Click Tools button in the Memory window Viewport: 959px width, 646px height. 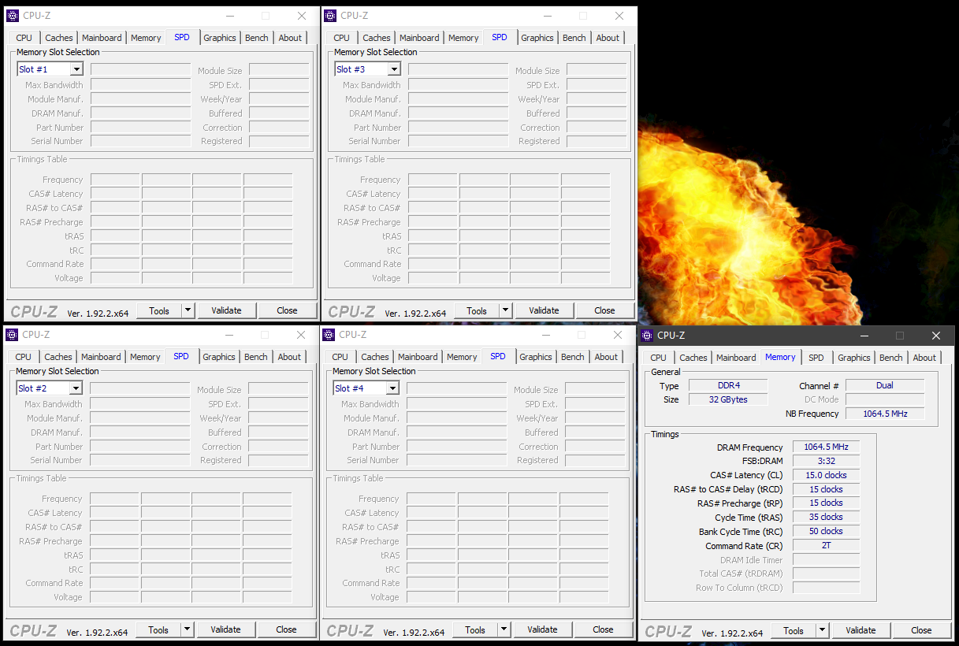[794, 630]
